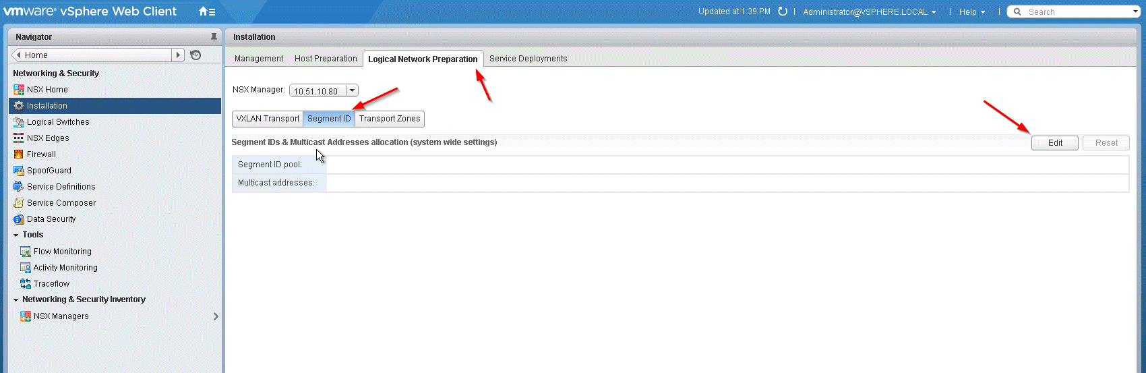Switch to Transport Zones view

point(390,119)
